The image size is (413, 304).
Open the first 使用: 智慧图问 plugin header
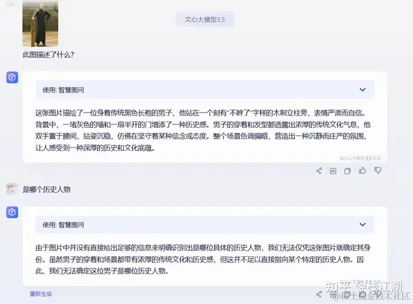[205, 90]
